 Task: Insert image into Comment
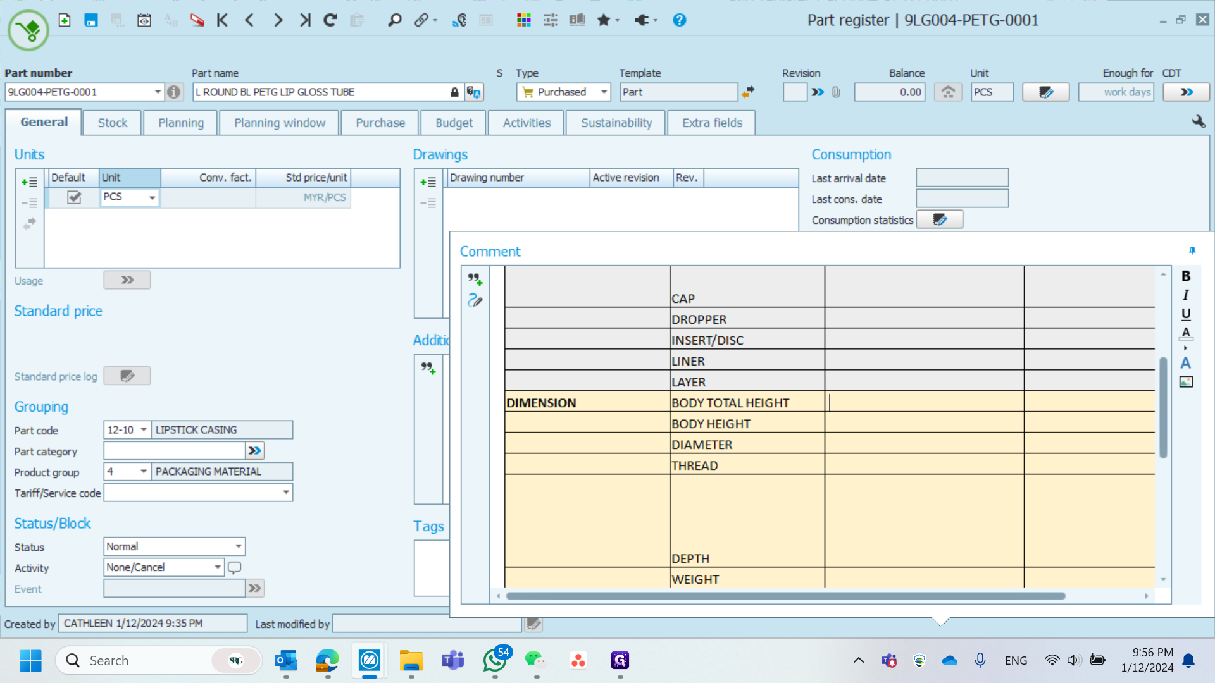click(1186, 381)
